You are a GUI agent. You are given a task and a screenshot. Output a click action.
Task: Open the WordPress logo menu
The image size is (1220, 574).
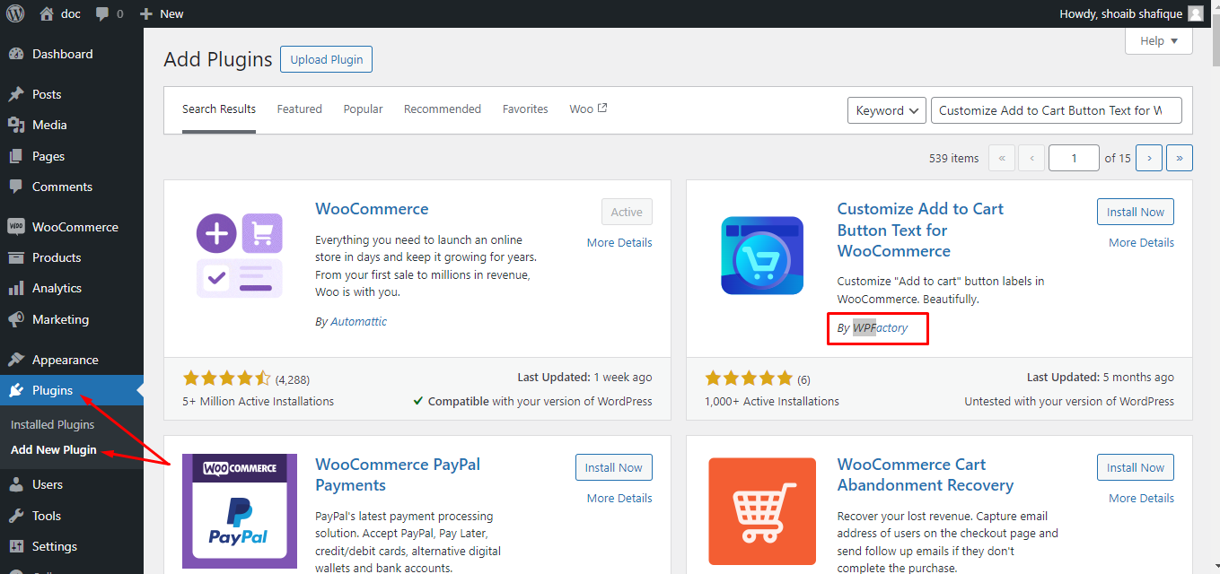tap(15, 13)
